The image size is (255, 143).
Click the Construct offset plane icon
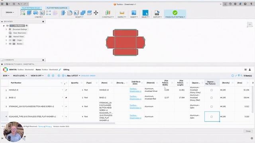tap(108, 13)
